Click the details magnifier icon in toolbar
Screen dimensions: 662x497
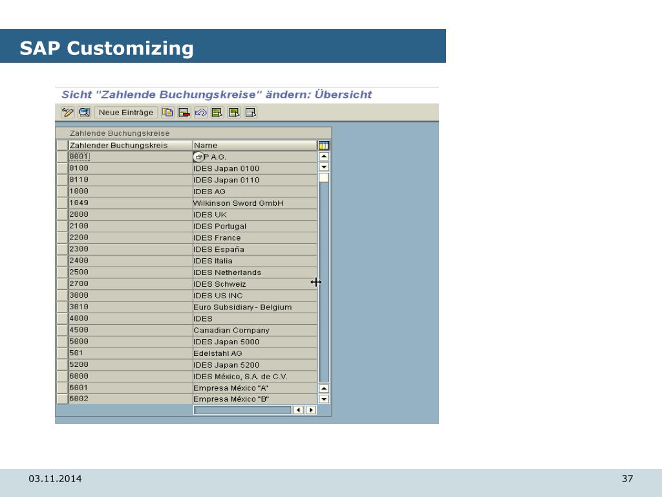85,113
